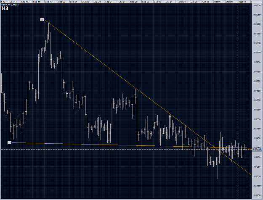Click the Sep 17 date label
This screenshot has height=200, width=263.
(x=48, y=2)
